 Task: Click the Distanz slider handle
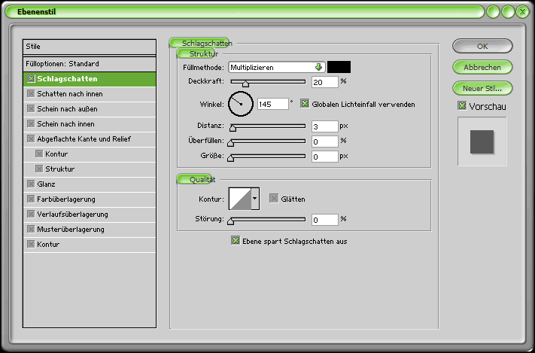pos(233,128)
